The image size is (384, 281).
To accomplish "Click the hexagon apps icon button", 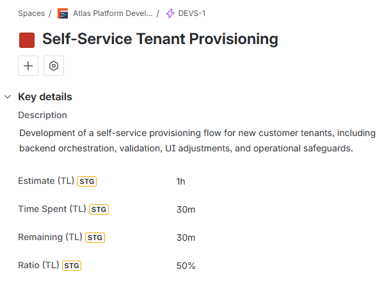I will (54, 66).
